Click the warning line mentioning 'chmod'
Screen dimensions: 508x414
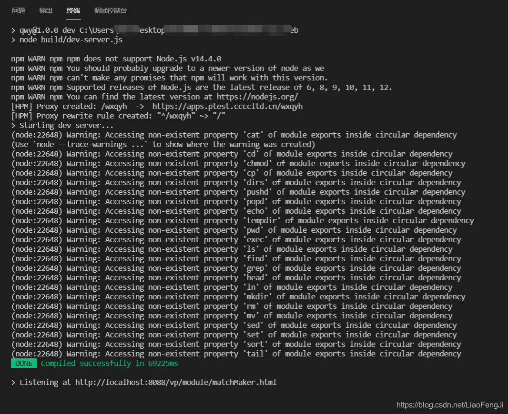238,163
